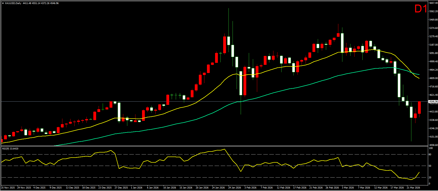Click the RSI 80 level label
The image size is (438, 191).
(x=430, y=155)
